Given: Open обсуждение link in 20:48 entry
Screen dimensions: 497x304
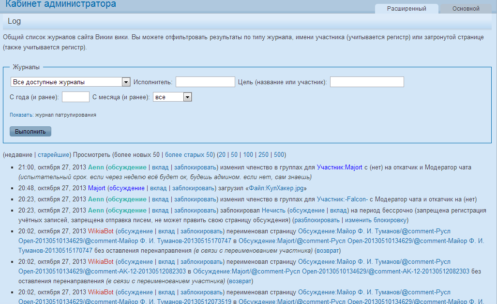Looking at the screenshot, I should pyautogui.click(x=127, y=188).
